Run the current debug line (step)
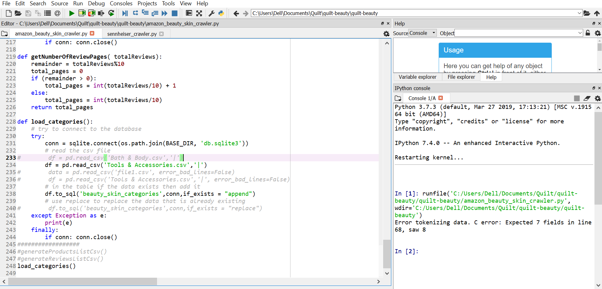Viewport: 602px width, 289px height. click(135, 13)
